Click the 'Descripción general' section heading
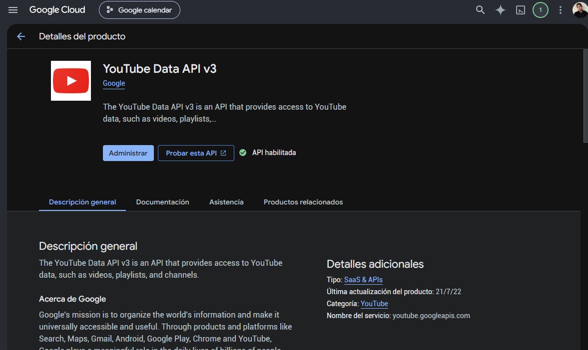 point(88,246)
